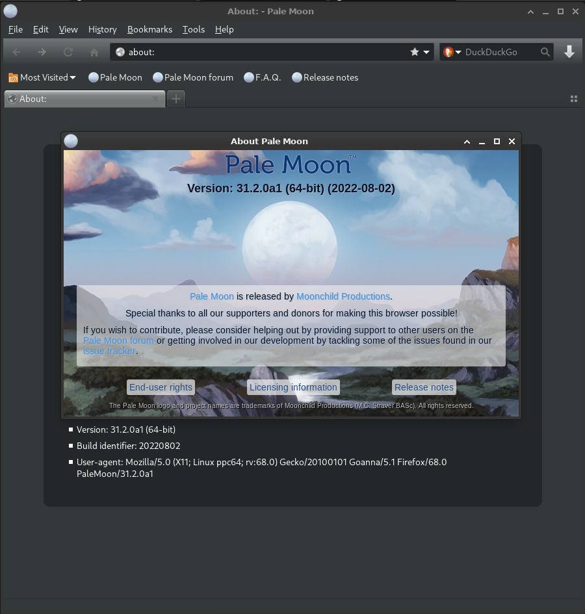Screen dimensions: 585x614
Task: Open the Tools menu
Action: click(194, 29)
